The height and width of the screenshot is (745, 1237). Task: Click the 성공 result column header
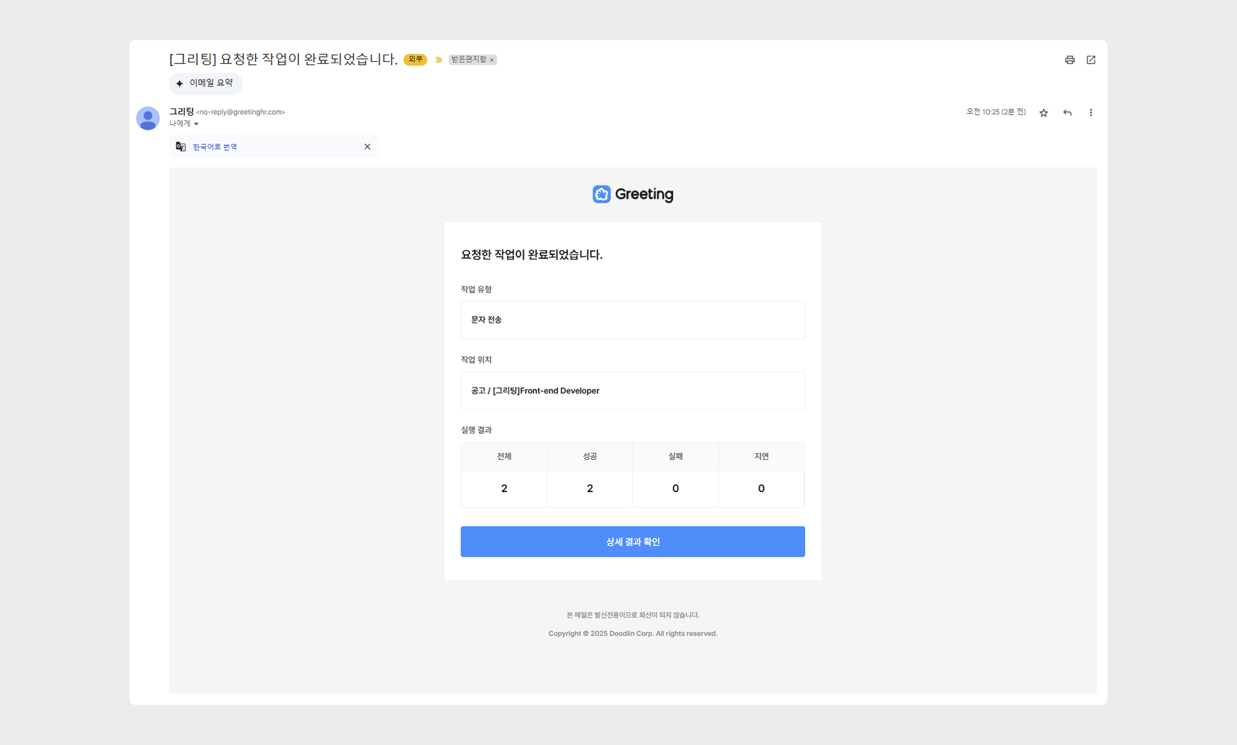coord(590,457)
